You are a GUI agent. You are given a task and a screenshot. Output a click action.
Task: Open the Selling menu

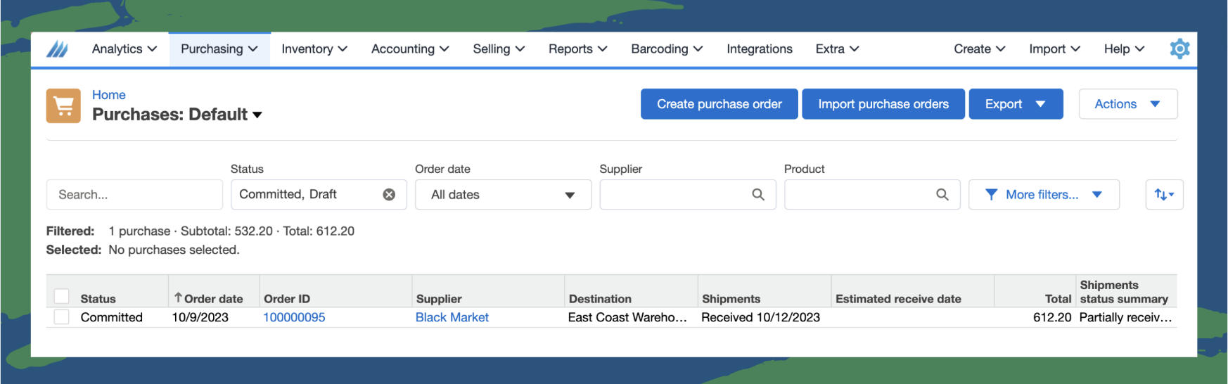(x=499, y=49)
